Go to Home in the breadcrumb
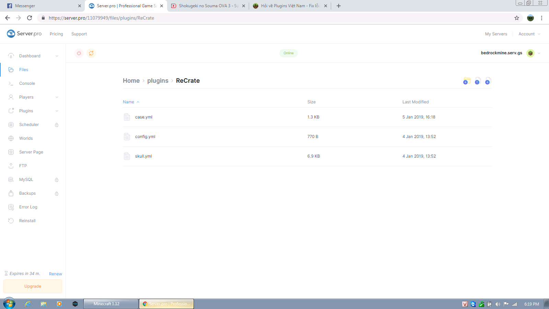Screen dimensions: 549x309 (131, 81)
